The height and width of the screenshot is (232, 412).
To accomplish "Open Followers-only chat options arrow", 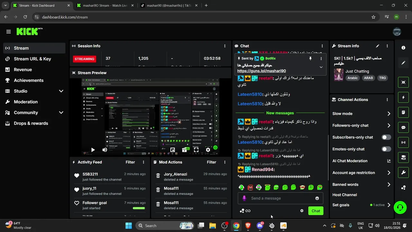I will 389,126.
